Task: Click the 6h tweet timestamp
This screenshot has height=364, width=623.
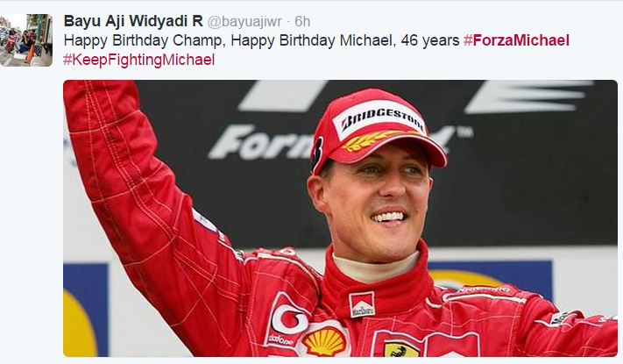Action: (302, 21)
